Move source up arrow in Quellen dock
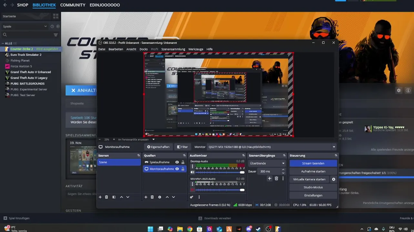 pyautogui.click(x=167, y=197)
